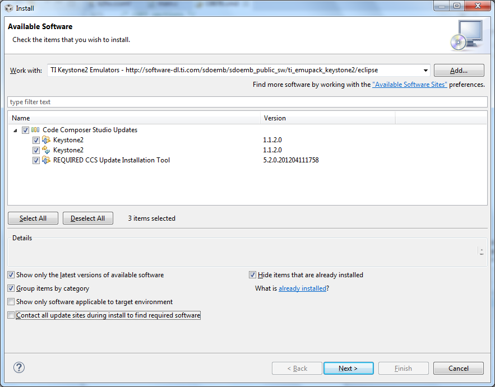Image resolution: width=495 pixels, height=387 pixels.
Task: Click the Name column header
Action: (134, 118)
